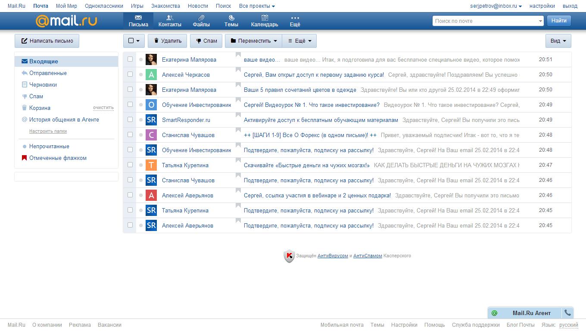Screen dimensions: 586x331
Task: Select the SmartResponder.ru email checkbox
Action: point(130,119)
